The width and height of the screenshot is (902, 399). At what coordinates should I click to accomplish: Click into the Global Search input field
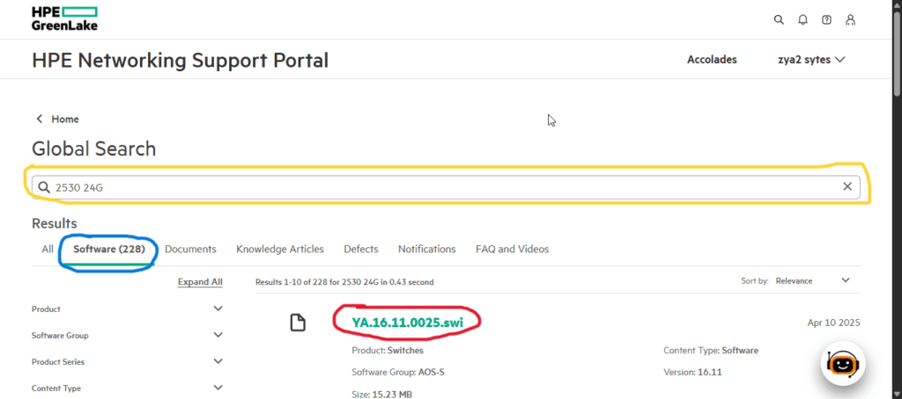(x=446, y=187)
